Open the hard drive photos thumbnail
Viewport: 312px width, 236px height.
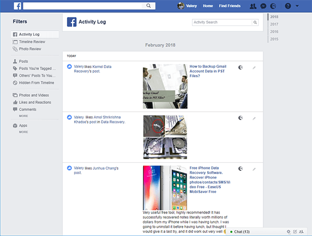[165, 137]
